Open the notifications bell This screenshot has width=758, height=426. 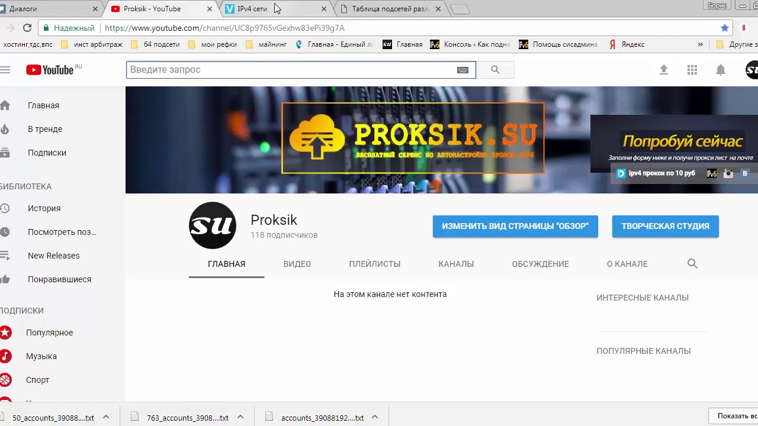pos(721,70)
